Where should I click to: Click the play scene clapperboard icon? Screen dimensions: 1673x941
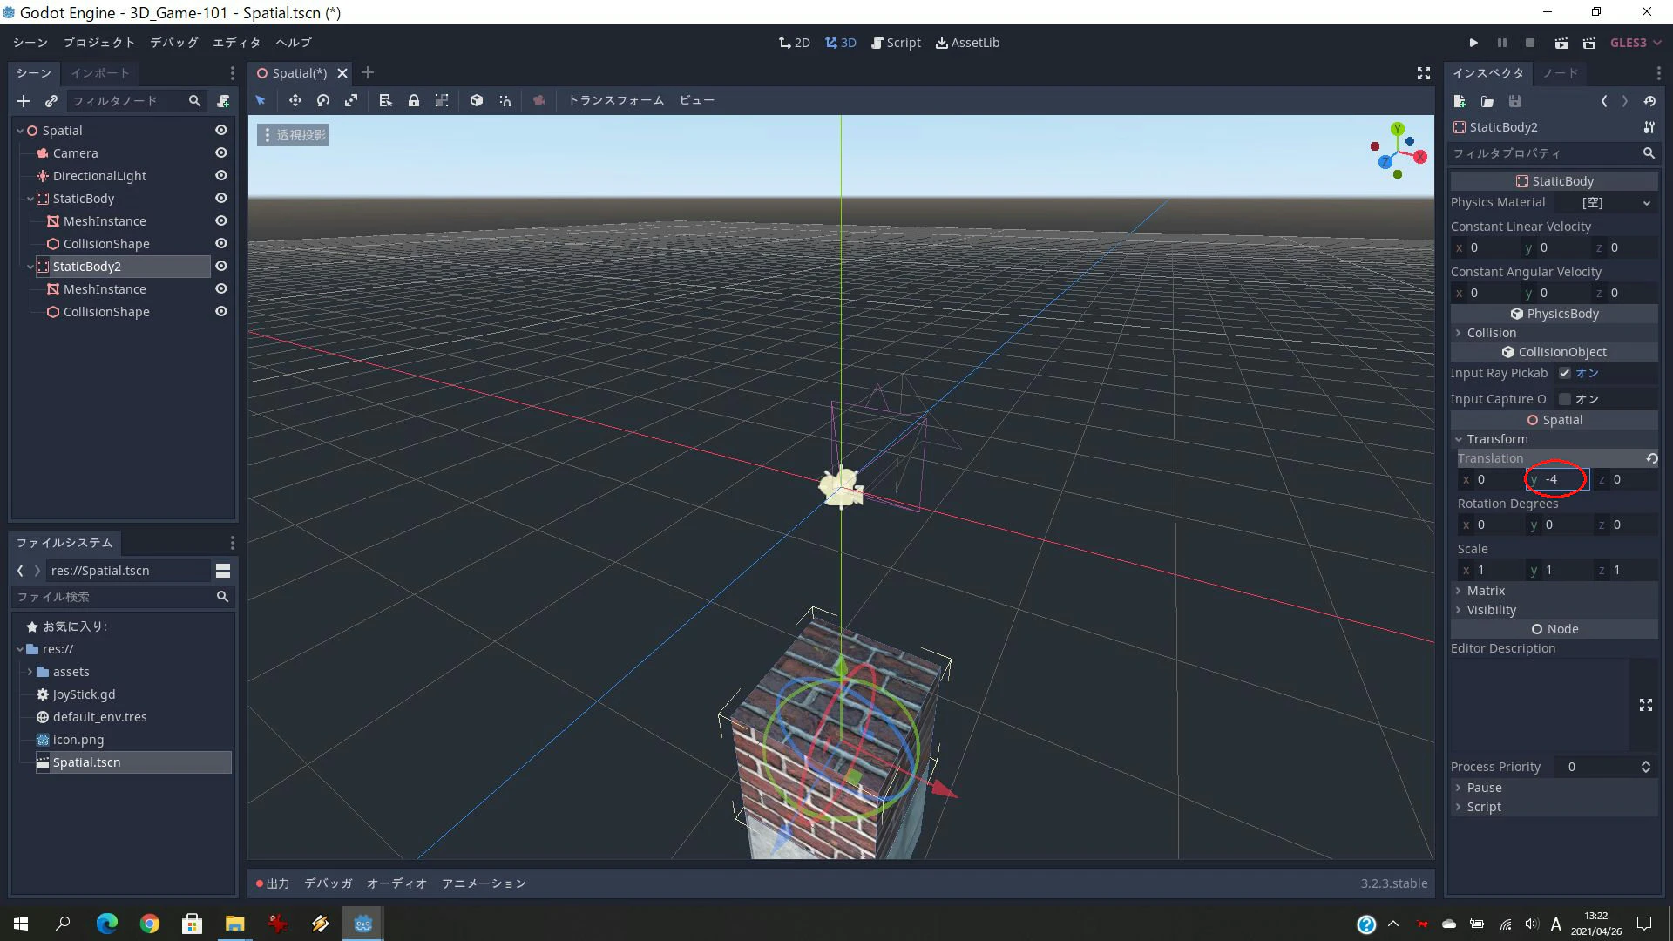click(x=1561, y=43)
